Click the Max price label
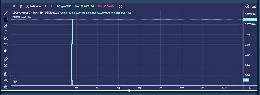Image resolution: width=260 pixels, height=95 pixels. click(x=85, y=6)
